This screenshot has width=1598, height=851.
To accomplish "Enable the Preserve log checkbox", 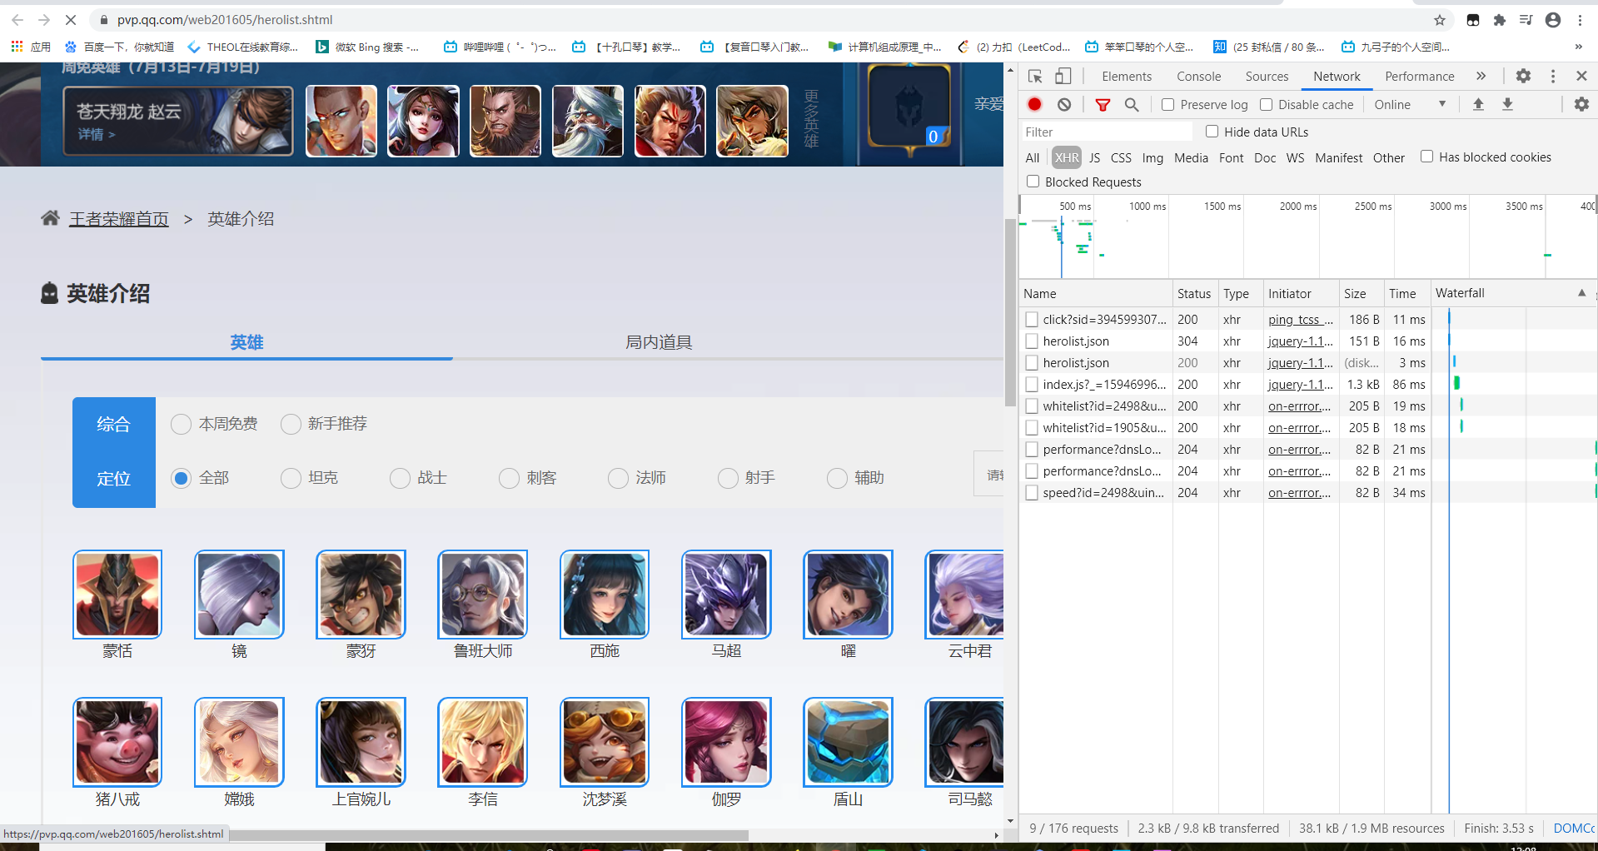I will [1167, 104].
